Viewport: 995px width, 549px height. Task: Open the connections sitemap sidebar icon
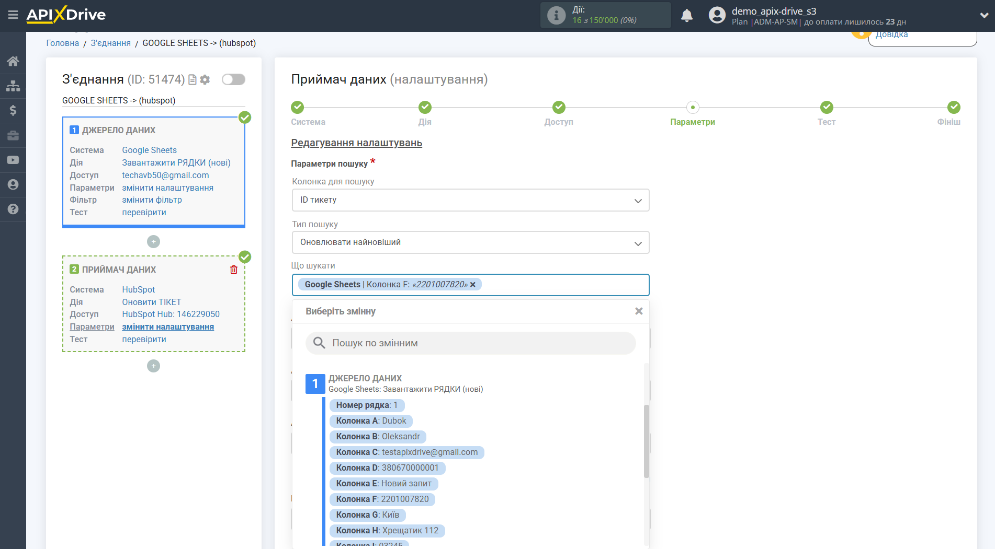[13, 86]
